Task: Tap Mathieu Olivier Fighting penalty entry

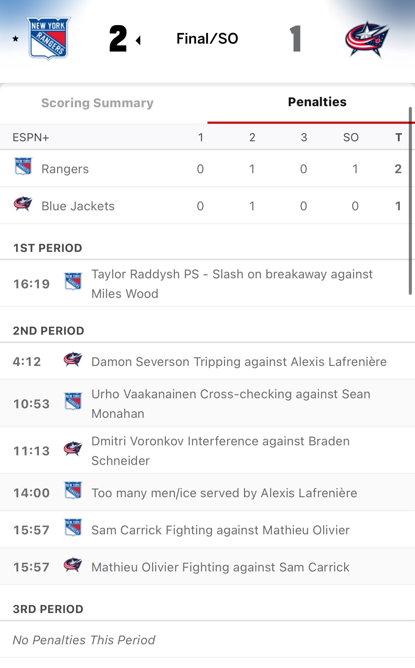Action: click(x=220, y=567)
